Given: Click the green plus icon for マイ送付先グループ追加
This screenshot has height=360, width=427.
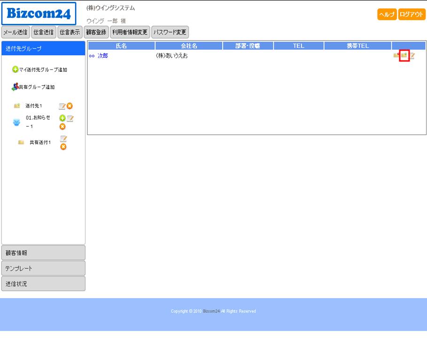Looking at the screenshot, I should point(15,69).
